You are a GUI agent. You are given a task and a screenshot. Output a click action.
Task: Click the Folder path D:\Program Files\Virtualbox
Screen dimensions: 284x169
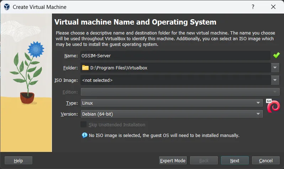[119, 68]
